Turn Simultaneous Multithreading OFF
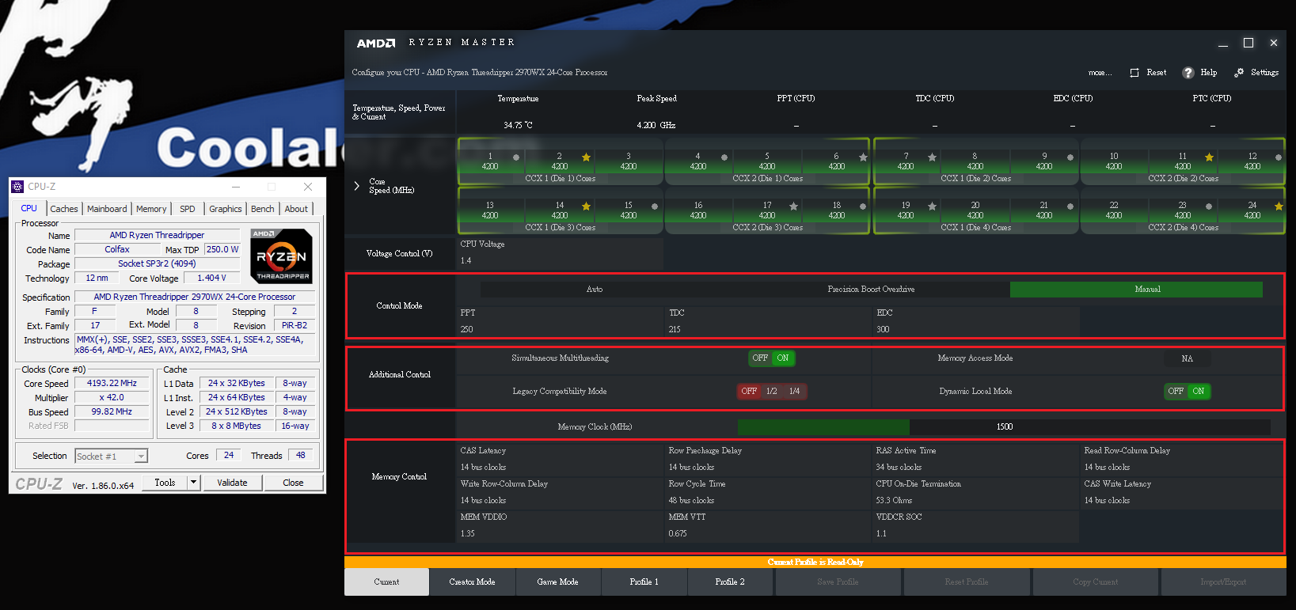This screenshot has width=1296, height=610. [x=760, y=358]
